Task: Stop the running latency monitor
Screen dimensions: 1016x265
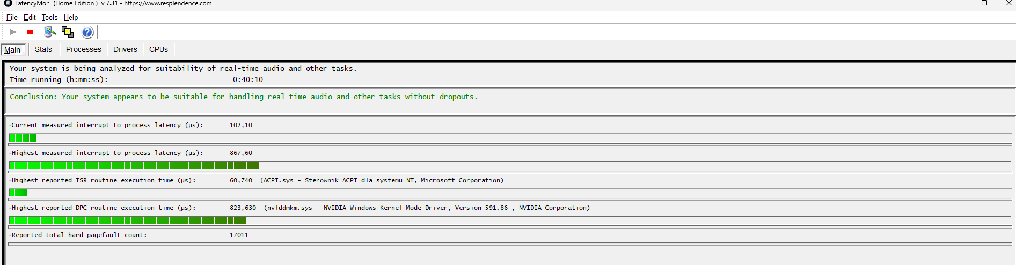Action: 30,32
